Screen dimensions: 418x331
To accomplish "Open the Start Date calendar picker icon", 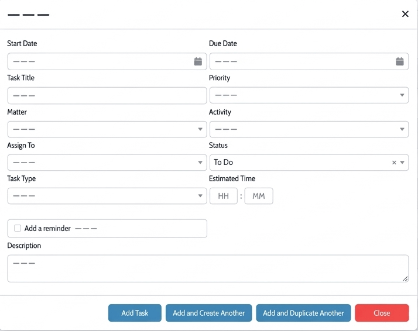I will coord(198,61).
